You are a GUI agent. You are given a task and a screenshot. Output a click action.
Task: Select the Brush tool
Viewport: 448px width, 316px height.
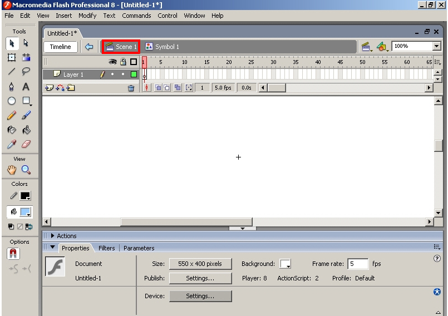click(26, 115)
